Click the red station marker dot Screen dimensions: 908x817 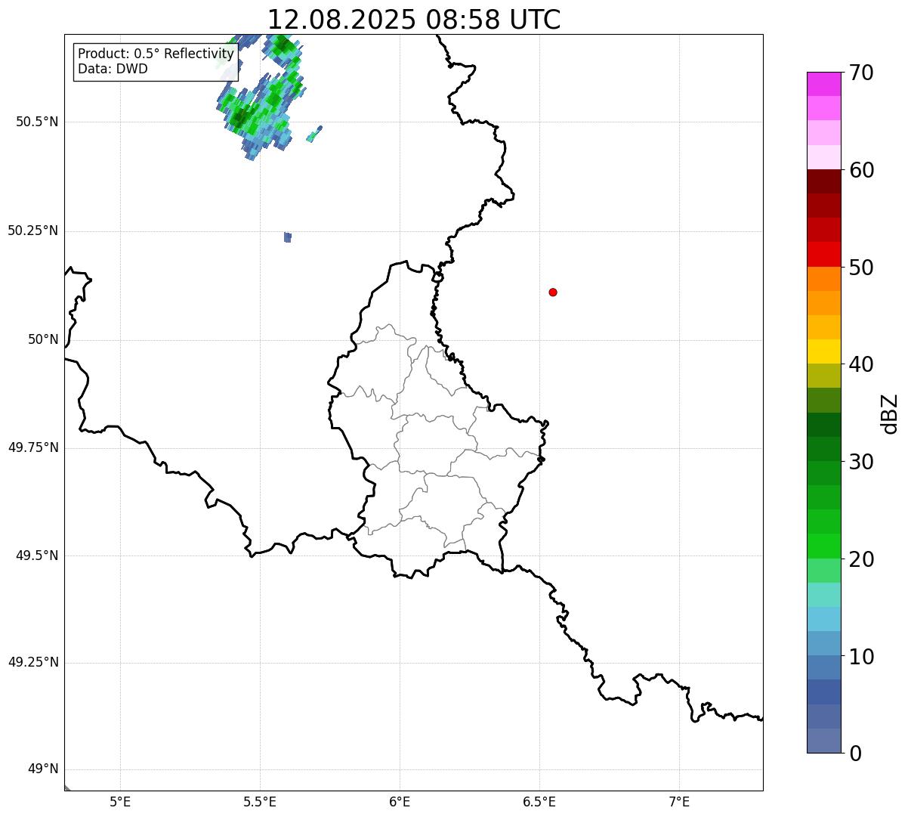[x=553, y=292]
